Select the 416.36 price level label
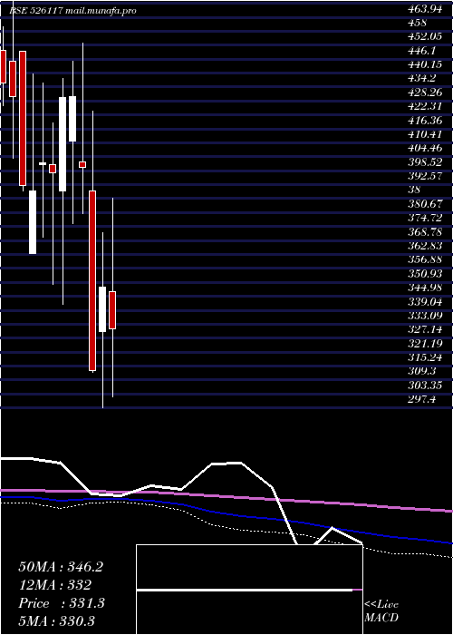Viewport: 453px width, 635px height. pos(425,121)
